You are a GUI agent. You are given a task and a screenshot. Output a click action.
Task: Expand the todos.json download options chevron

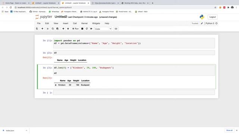27,131
